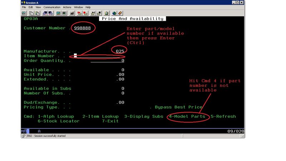Click the Receive File from Host icon
The image size is (286, 161).
(51, 13)
